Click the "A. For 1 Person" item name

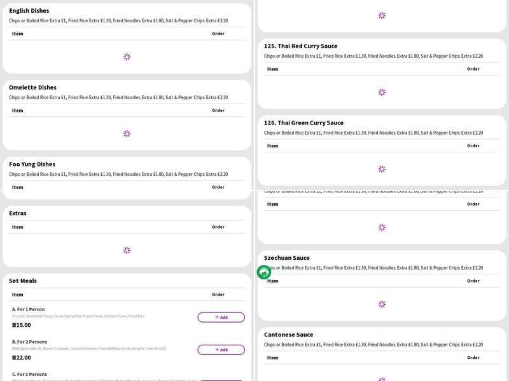click(x=29, y=309)
